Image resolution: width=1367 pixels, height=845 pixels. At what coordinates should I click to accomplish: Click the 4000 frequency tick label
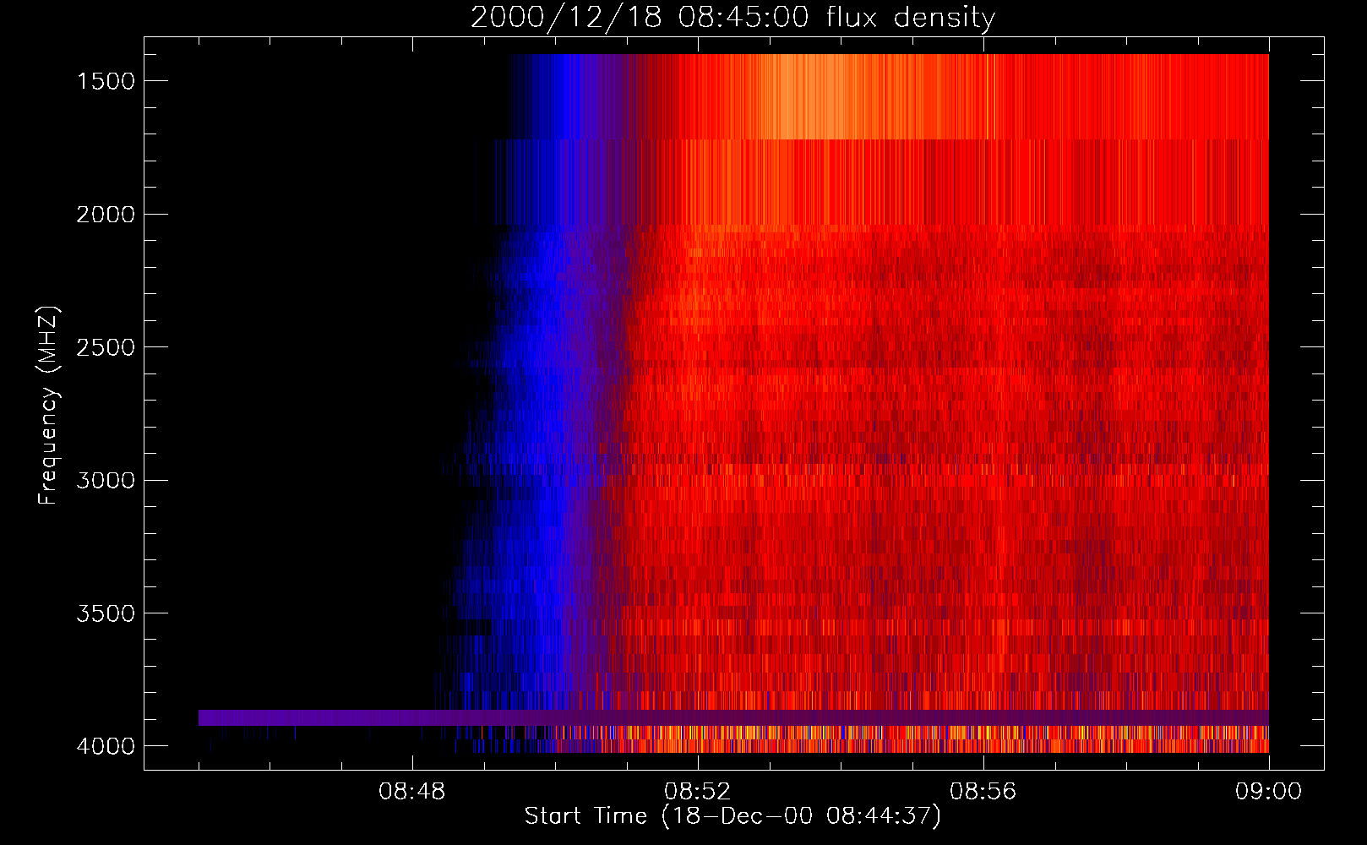106,746
